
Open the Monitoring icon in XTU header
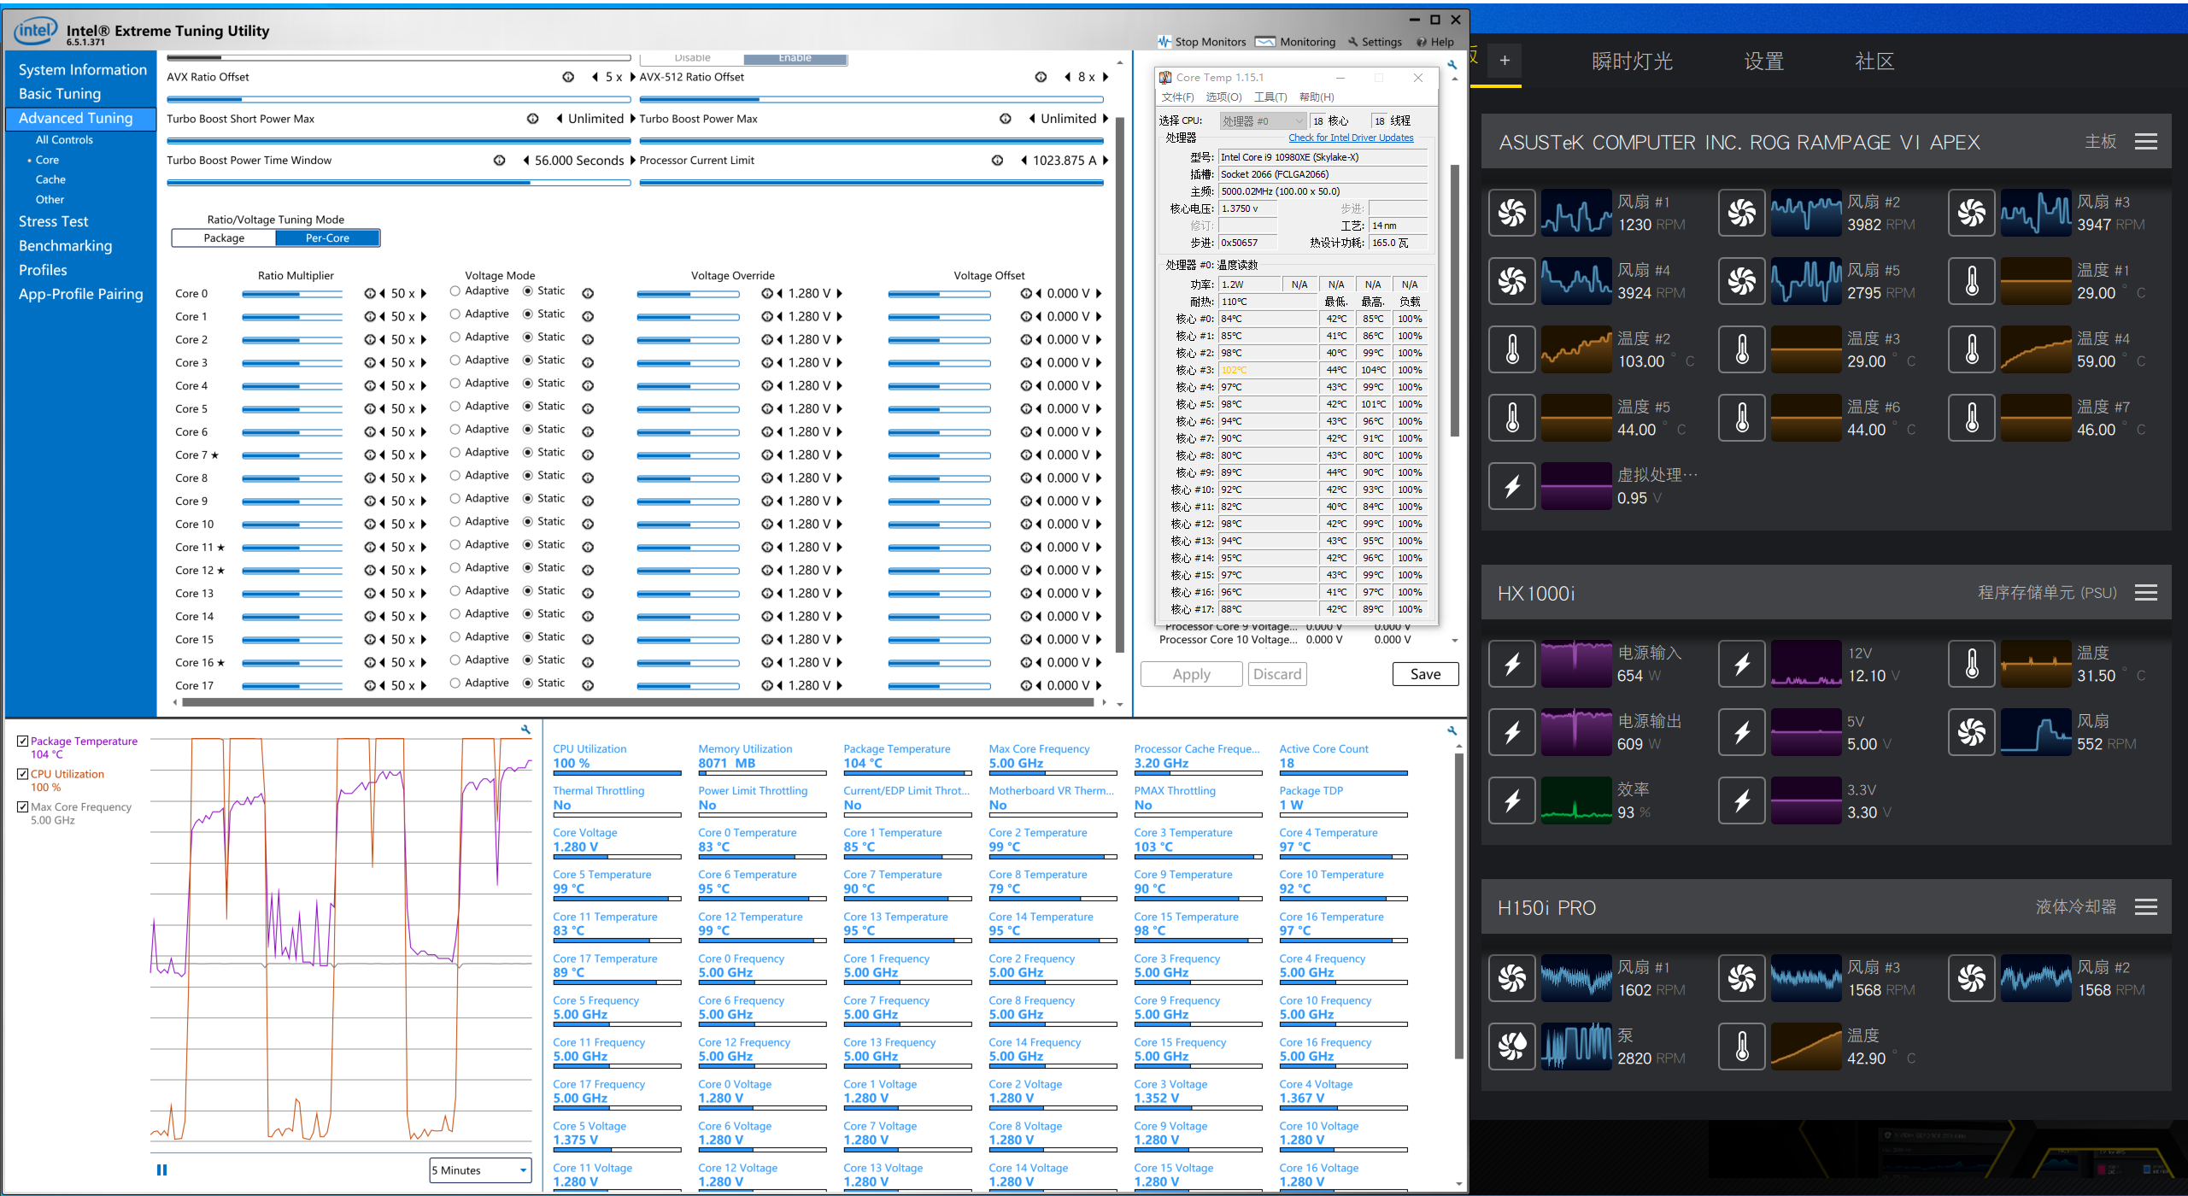coord(1265,42)
